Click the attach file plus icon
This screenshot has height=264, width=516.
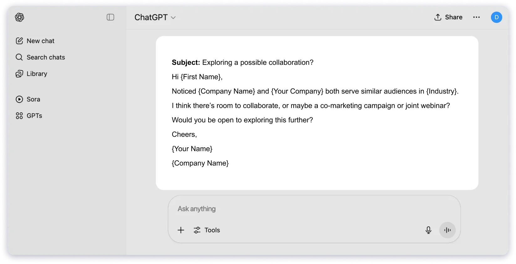click(181, 230)
